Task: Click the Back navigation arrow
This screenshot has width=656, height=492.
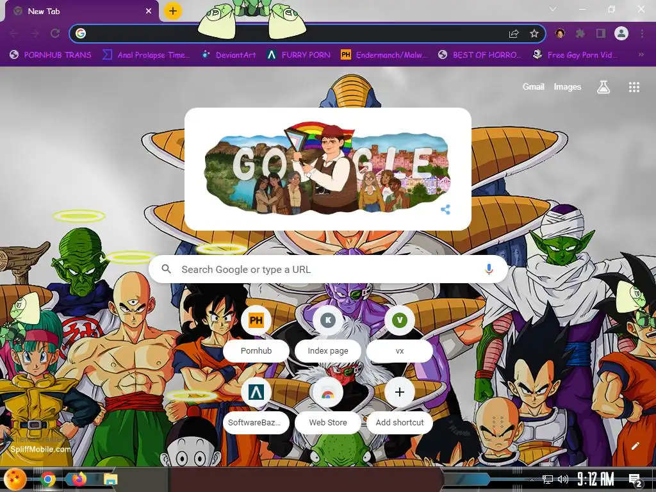Action: tap(14, 33)
